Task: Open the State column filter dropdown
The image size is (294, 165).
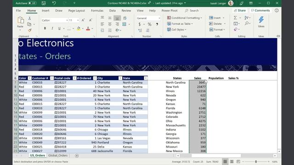Action: pos(146,78)
